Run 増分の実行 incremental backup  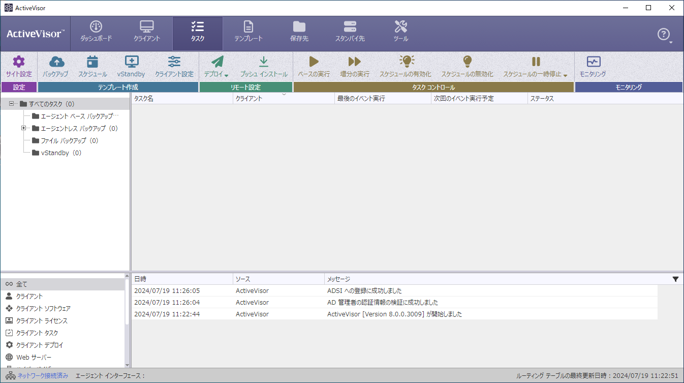(x=355, y=67)
